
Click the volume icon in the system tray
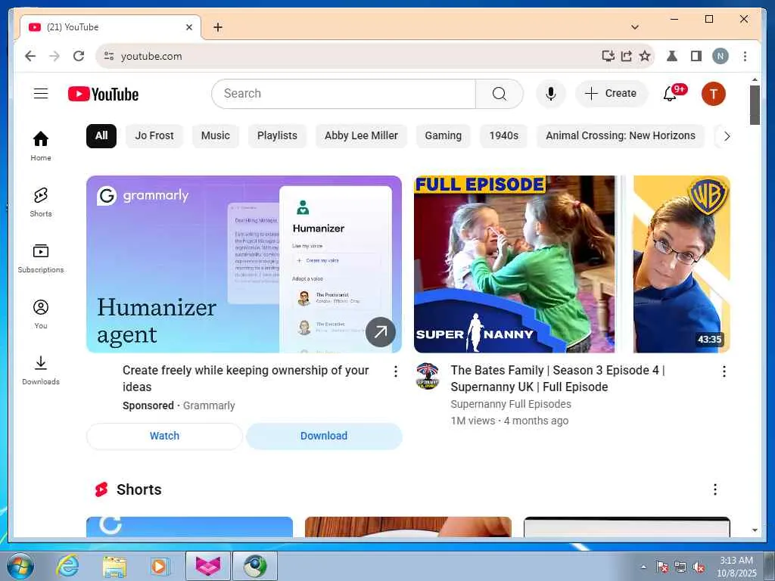pyautogui.click(x=698, y=567)
